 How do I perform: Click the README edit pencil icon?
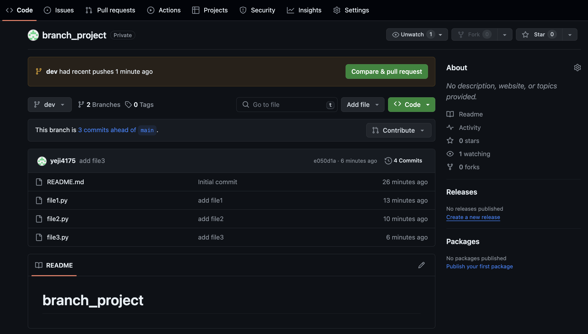point(421,265)
